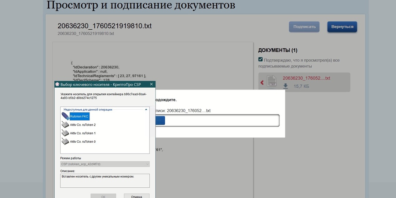Select 'Aktiv Co. ruToken 0' text row
This screenshot has height=198, width=396.
pyautogui.click(x=83, y=142)
